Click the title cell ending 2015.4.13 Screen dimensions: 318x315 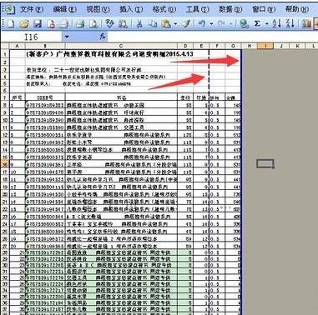(109, 54)
